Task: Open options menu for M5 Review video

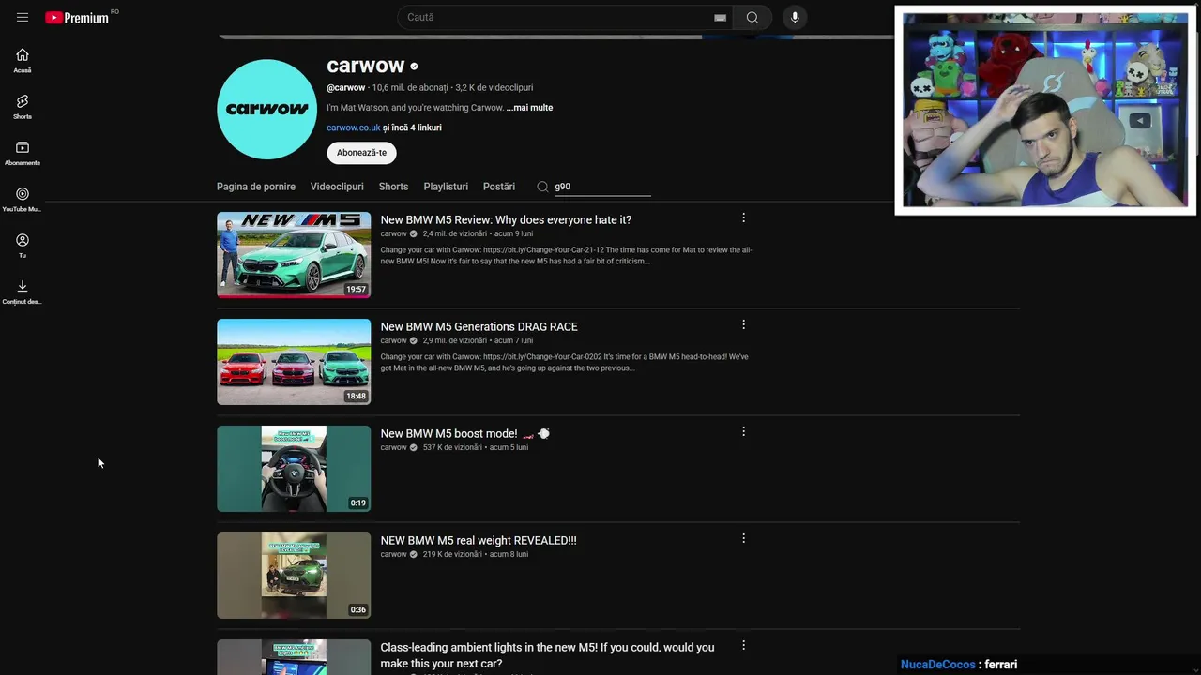Action: [x=743, y=217]
